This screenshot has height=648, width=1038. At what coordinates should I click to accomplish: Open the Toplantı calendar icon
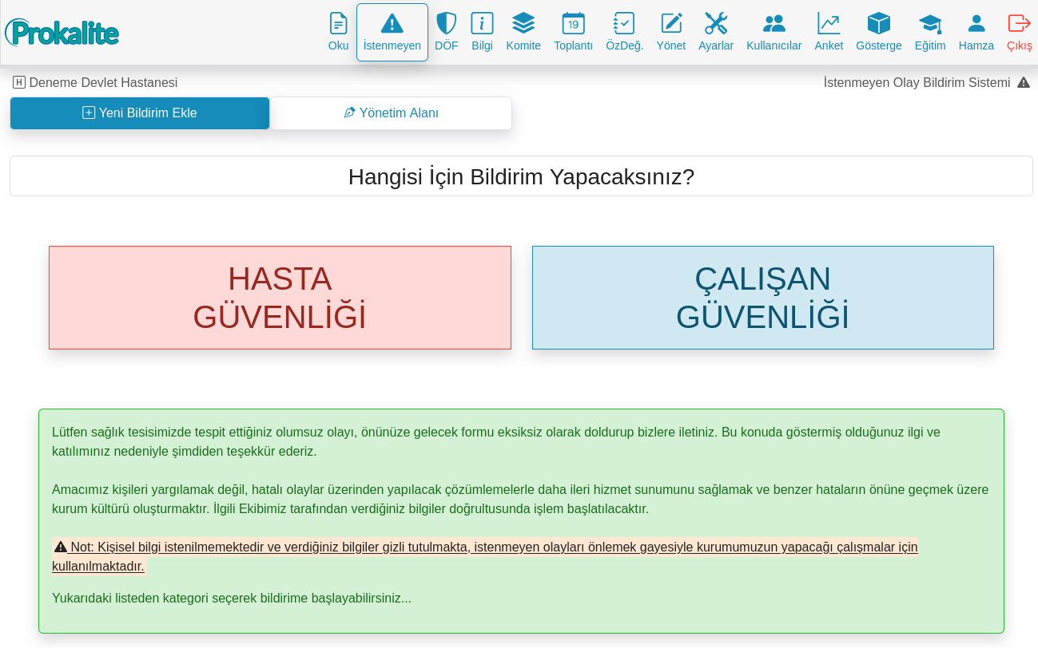coord(573,23)
